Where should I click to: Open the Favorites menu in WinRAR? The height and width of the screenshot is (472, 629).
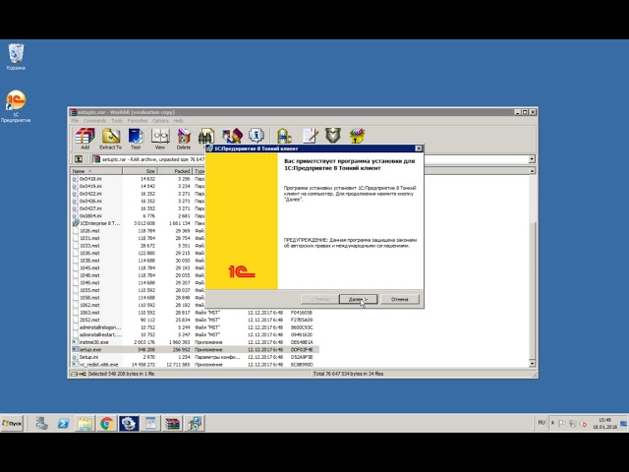138,120
